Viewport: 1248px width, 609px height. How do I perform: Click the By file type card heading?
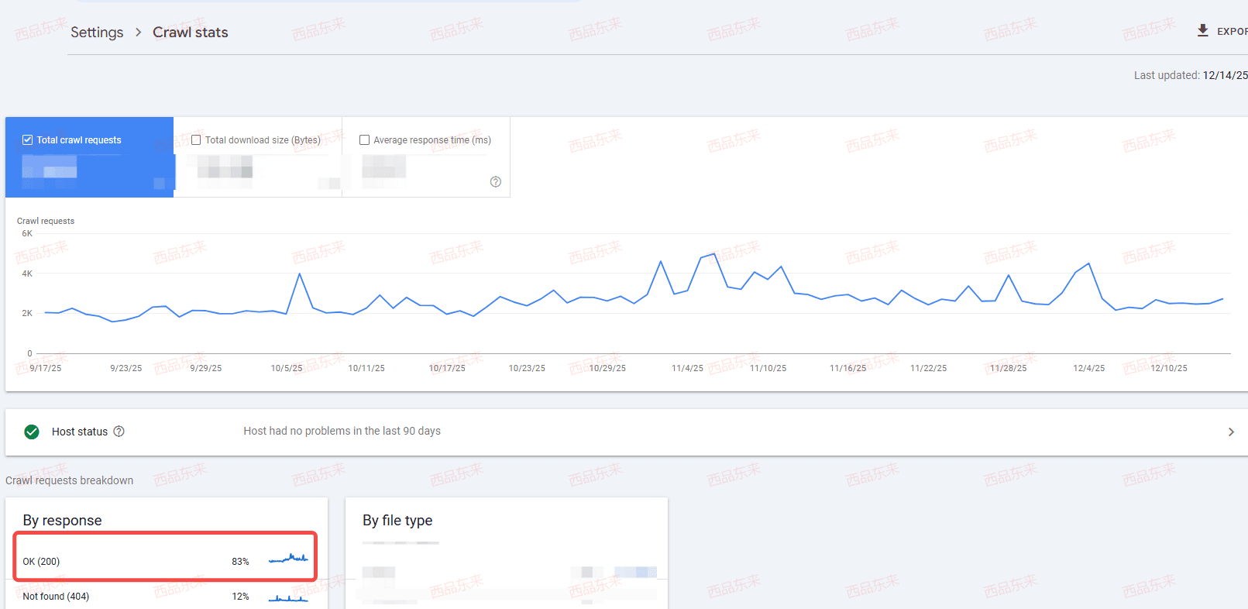pyautogui.click(x=397, y=521)
